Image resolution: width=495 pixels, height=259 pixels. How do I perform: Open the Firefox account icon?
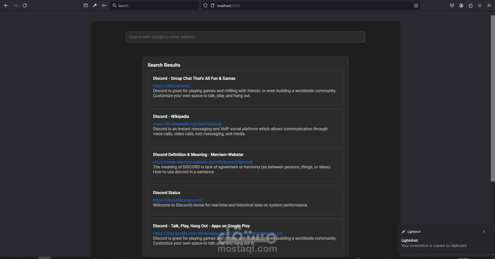pyautogui.click(x=461, y=5)
